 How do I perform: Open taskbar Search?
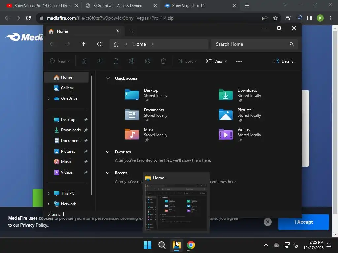pos(162,245)
